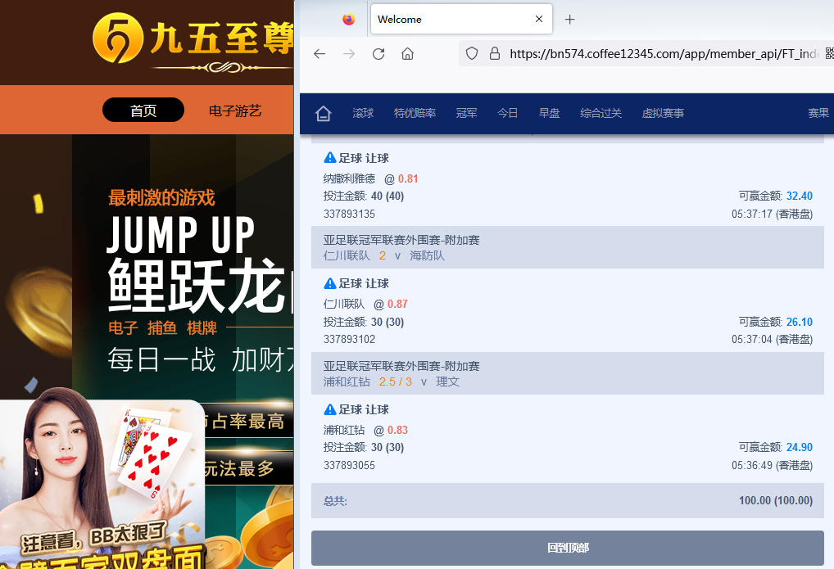Click the 回到顶部 button
The height and width of the screenshot is (569, 834).
[568, 548]
